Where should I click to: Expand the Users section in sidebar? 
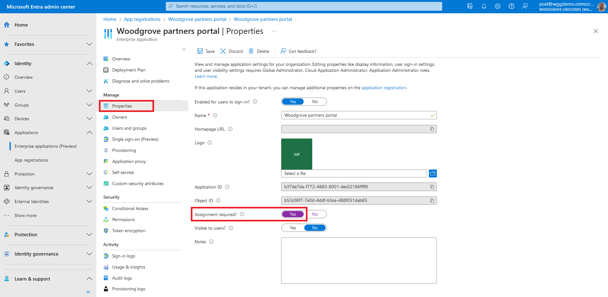pos(89,91)
